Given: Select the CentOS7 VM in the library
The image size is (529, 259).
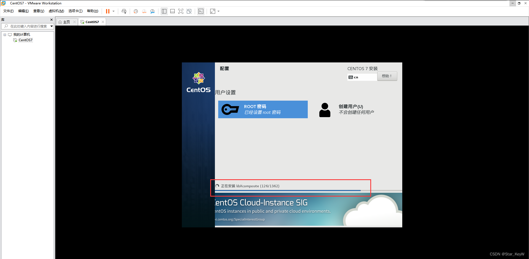Looking at the screenshot, I should 26,40.
